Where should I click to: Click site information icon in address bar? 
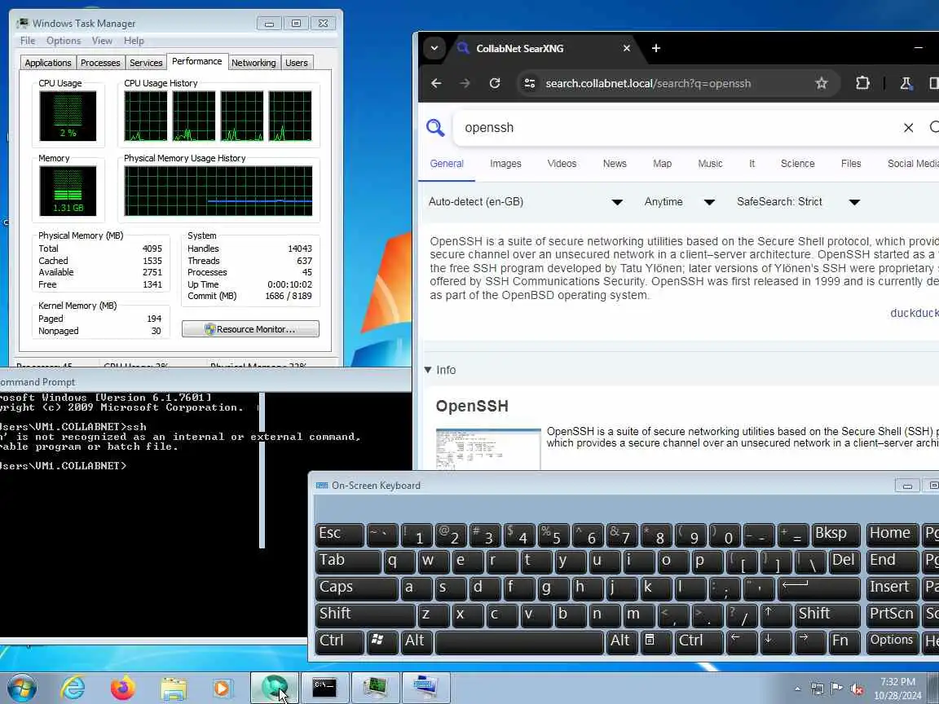(x=529, y=83)
